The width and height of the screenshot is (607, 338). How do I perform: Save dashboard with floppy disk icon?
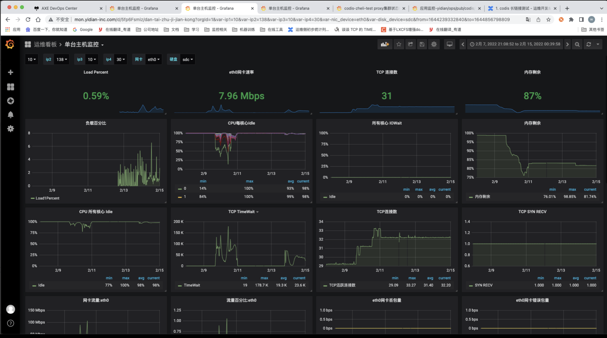(x=422, y=44)
